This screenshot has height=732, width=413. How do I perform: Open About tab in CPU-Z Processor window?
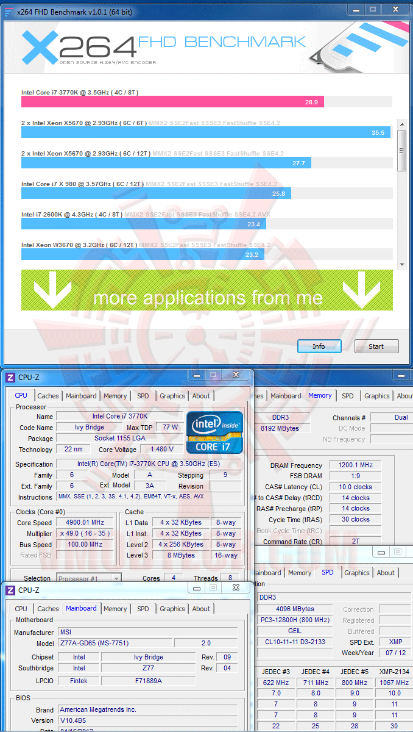pos(201,396)
